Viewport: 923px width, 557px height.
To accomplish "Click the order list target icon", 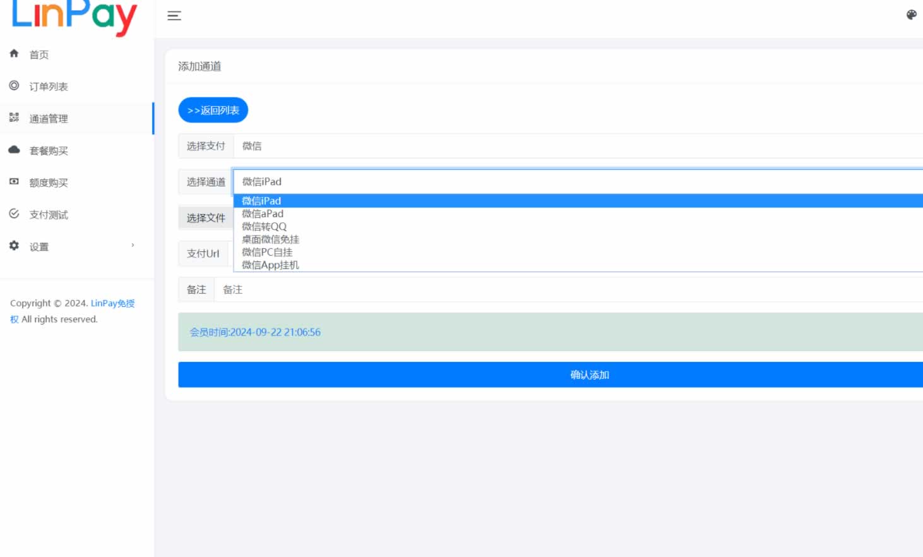I will (14, 85).
